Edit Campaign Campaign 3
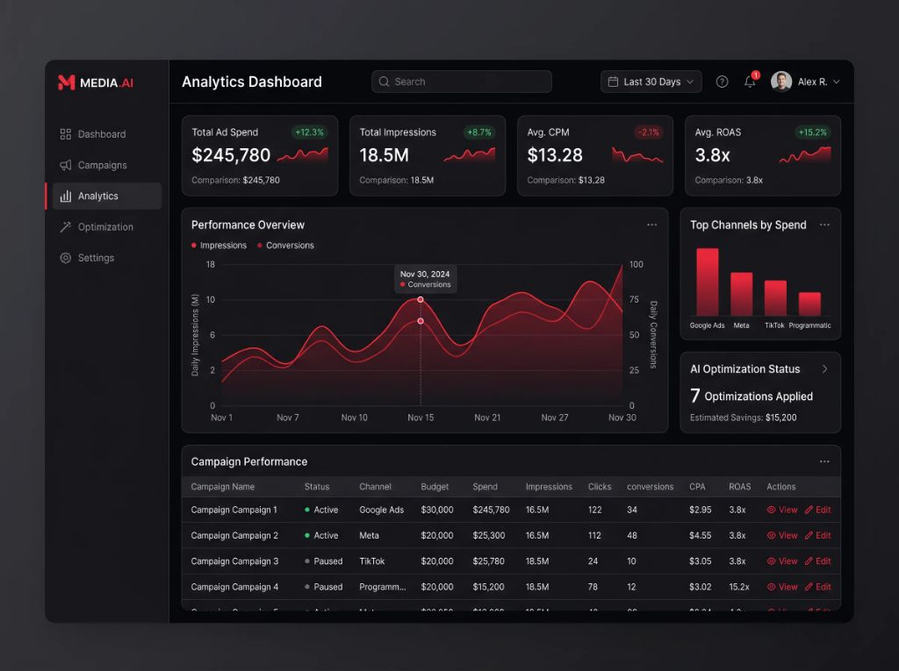 818,561
